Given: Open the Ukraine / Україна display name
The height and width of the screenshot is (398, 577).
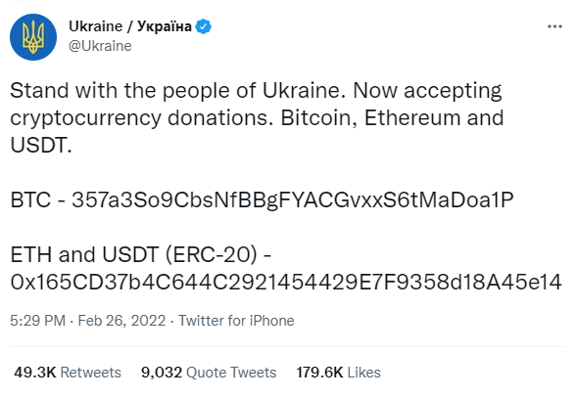Looking at the screenshot, I should pos(130,26).
